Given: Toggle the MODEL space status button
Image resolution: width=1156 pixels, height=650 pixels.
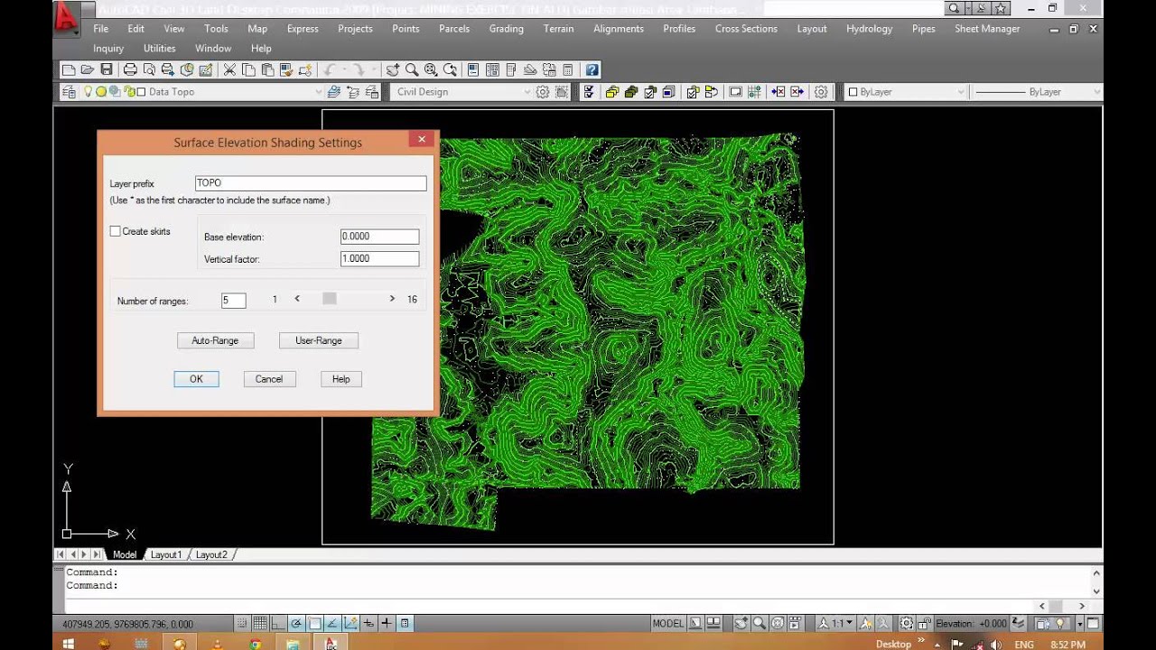Looking at the screenshot, I should pos(668,623).
